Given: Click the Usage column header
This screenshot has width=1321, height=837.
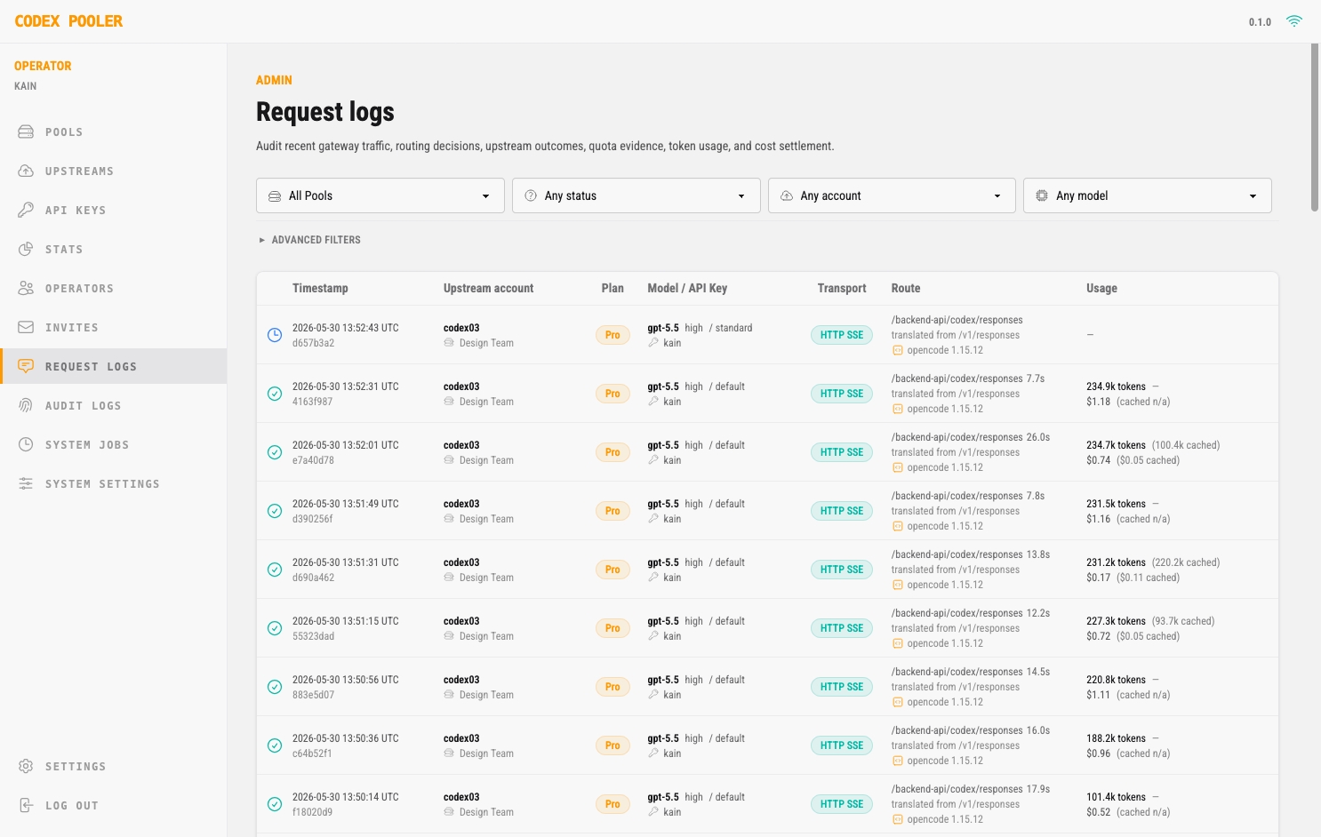Looking at the screenshot, I should [1101, 288].
